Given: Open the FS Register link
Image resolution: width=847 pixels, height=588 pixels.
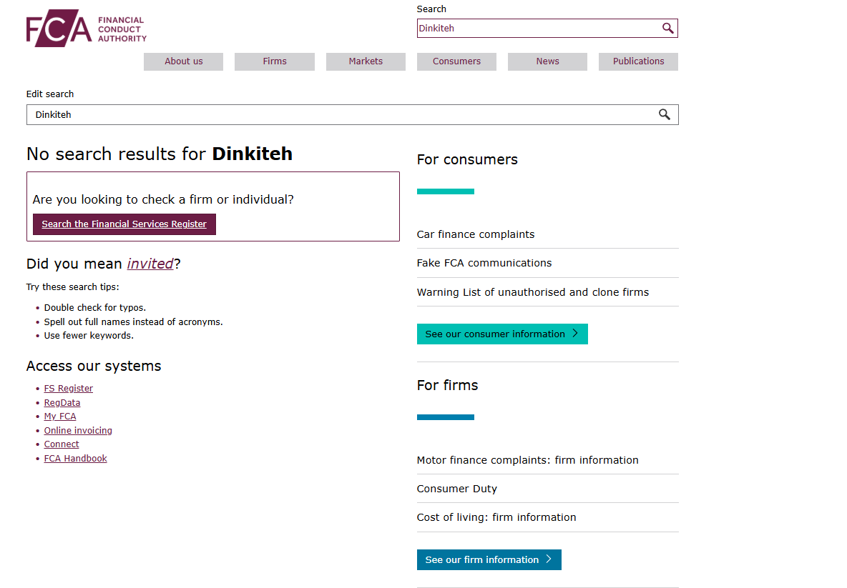Looking at the screenshot, I should click(x=68, y=388).
